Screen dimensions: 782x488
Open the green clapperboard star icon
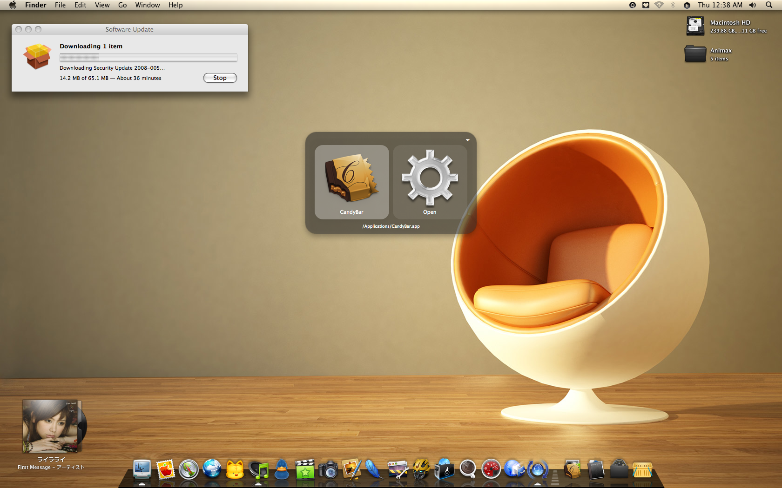pos(305,469)
